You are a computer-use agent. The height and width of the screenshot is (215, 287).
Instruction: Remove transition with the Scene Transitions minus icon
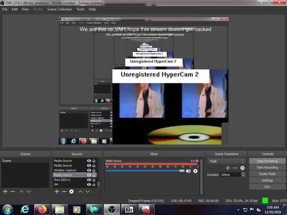(235, 168)
